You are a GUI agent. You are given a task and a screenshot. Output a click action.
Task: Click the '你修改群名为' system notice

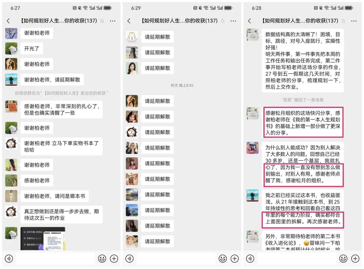pos(61,93)
